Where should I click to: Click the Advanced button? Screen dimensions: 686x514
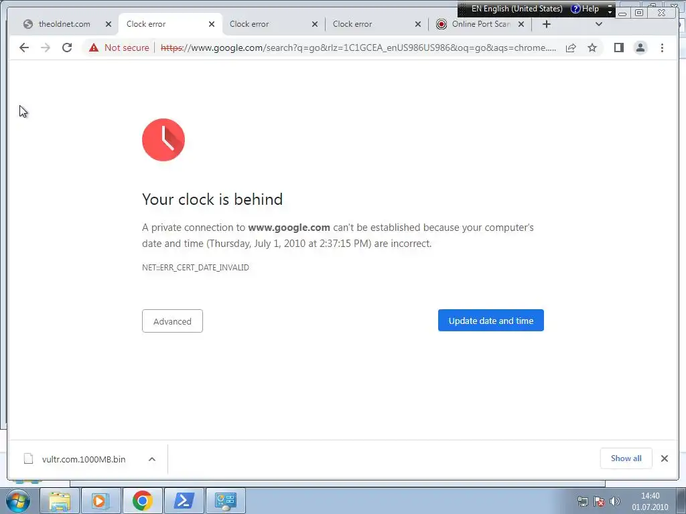pos(172,321)
